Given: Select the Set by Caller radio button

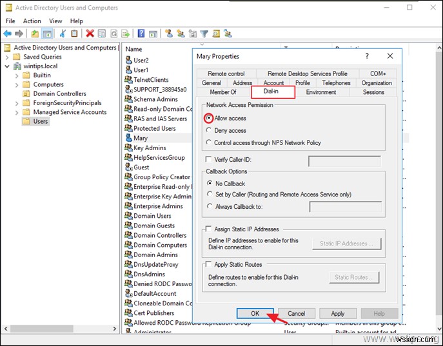Looking at the screenshot, I should (x=210, y=194).
